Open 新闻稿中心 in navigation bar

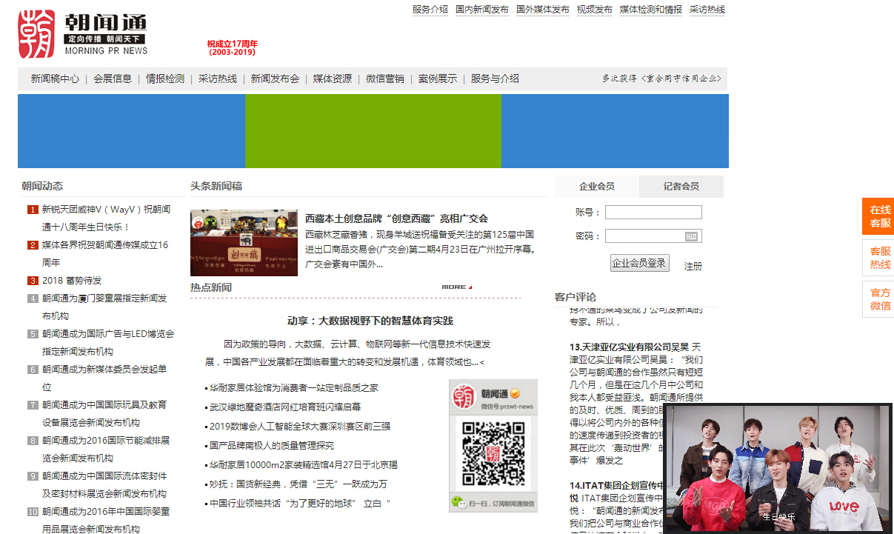(55, 79)
